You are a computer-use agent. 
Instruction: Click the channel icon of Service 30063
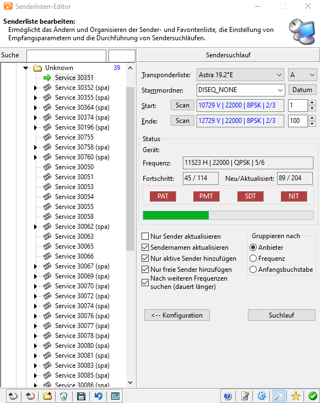pos(47,237)
